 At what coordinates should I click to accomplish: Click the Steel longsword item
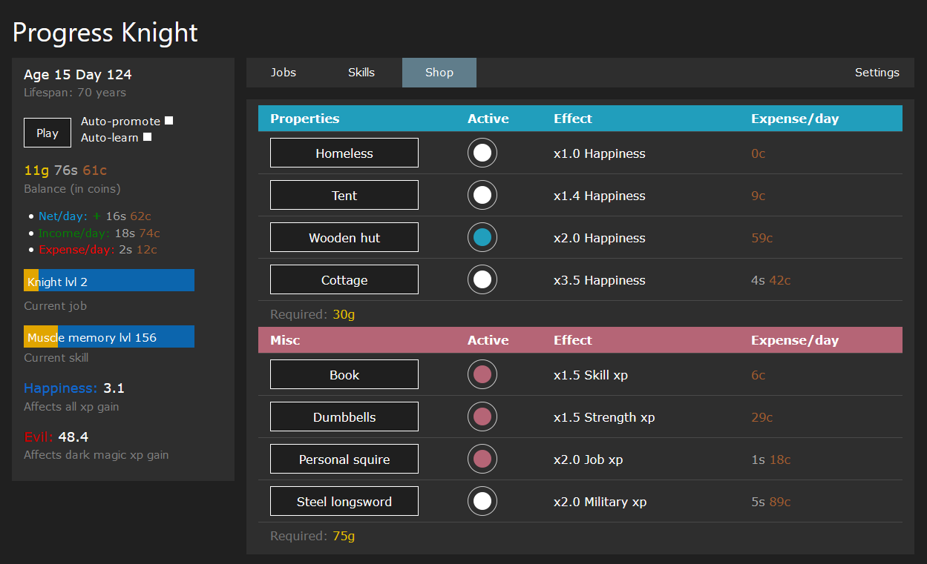344,501
